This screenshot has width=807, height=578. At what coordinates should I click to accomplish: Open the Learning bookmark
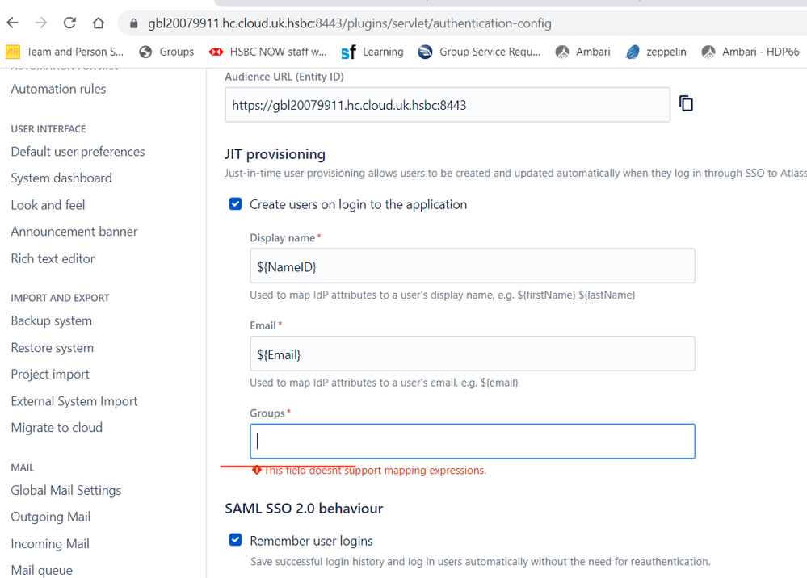[372, 52]
